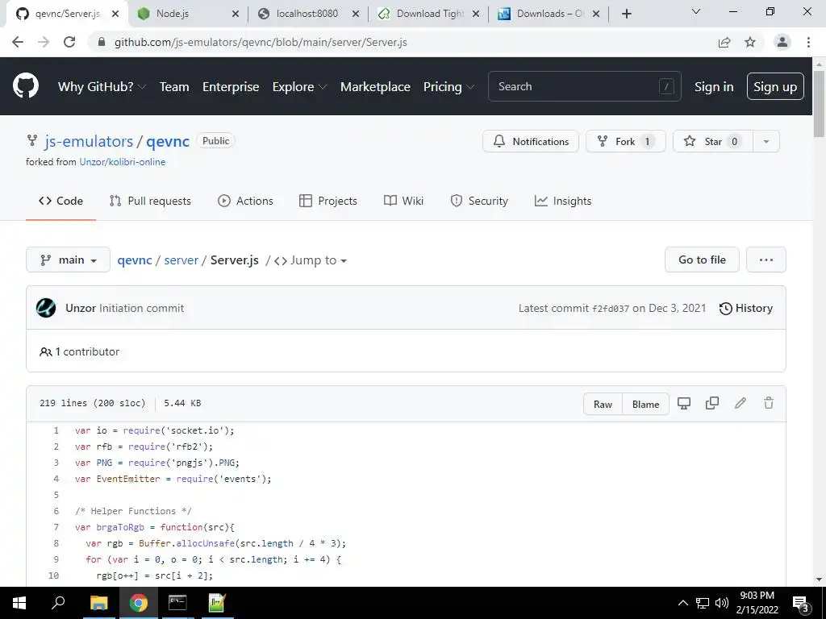The image size is (826, 619).
Task: Expand Explore menu
Action: coord(299,86)
